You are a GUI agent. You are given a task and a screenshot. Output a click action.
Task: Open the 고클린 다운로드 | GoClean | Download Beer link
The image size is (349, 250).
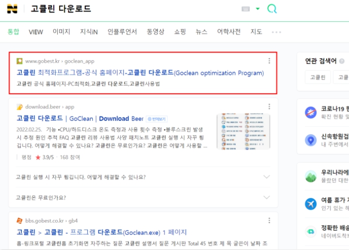pyautogui.click(x=80, y=118)
